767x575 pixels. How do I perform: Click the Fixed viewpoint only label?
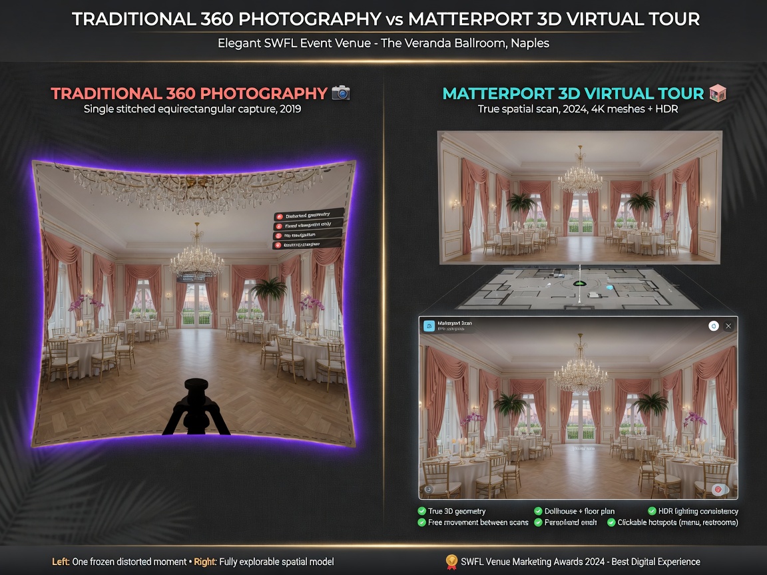click(x=308, y=225)
